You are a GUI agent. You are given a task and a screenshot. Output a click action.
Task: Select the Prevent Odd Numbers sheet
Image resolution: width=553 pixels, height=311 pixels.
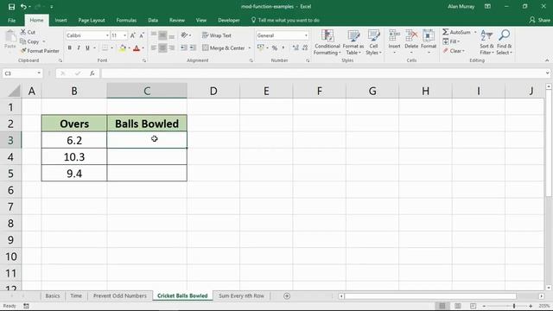(120, 295)
